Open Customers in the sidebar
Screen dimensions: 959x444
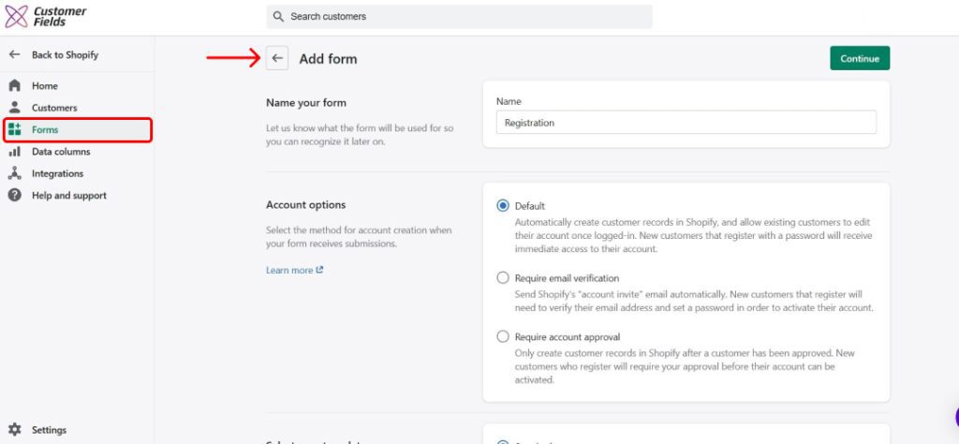coord(54,108)
